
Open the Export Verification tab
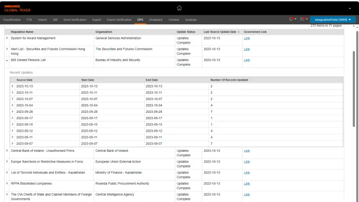coord(119,19)
